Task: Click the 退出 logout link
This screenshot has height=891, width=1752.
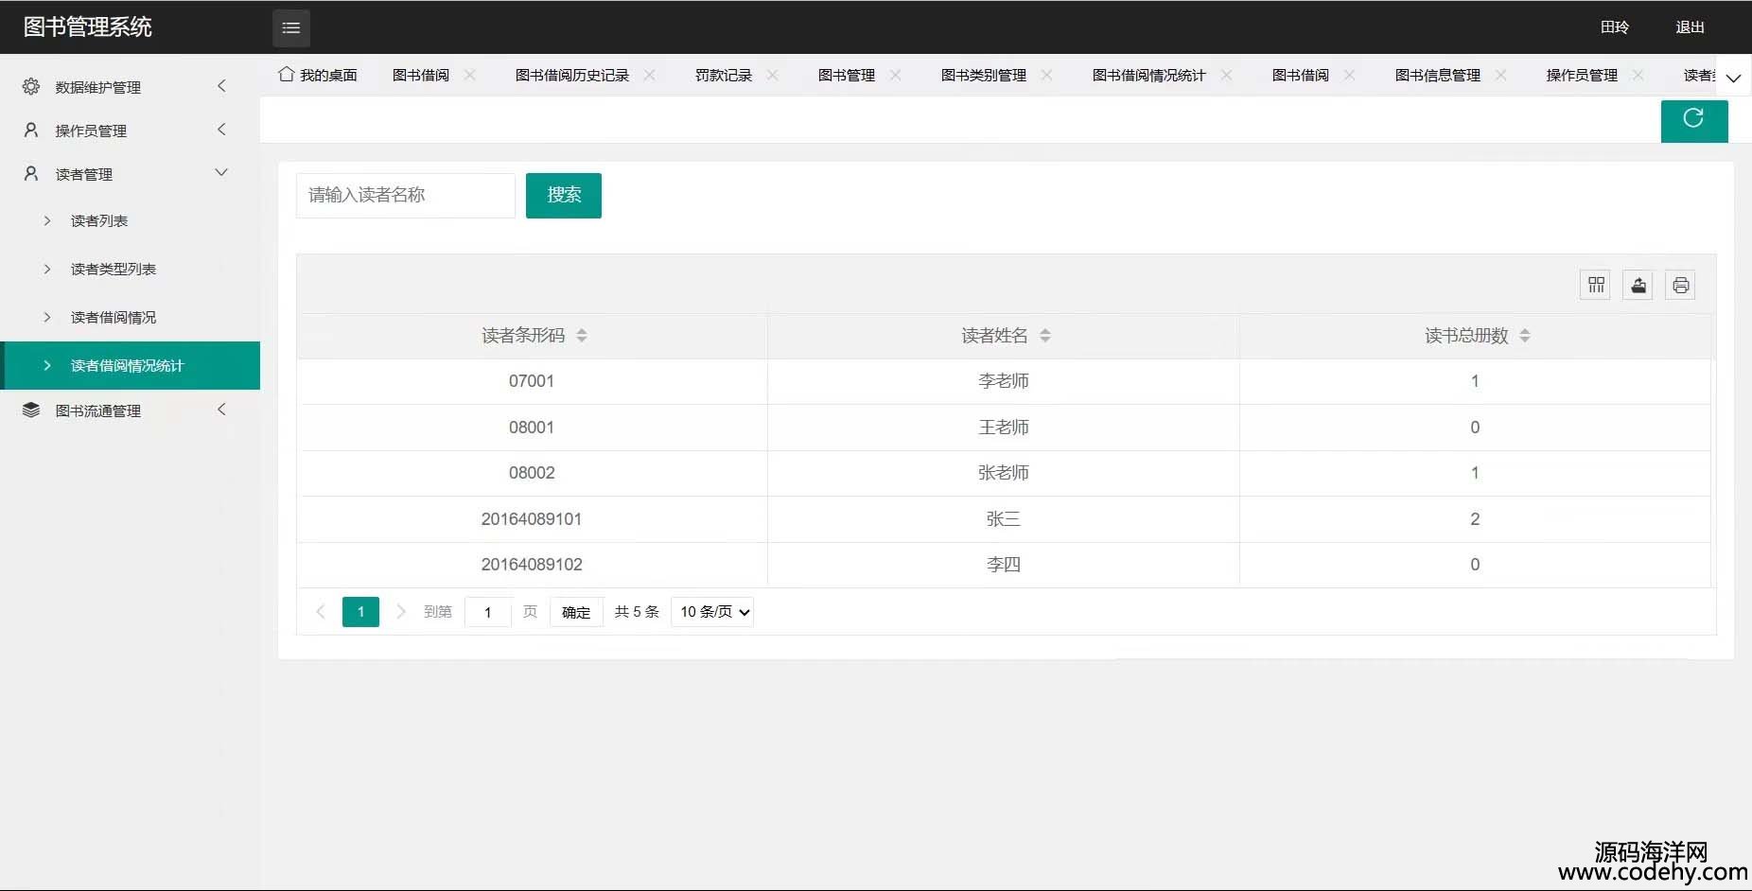Action: (1690, 27)
